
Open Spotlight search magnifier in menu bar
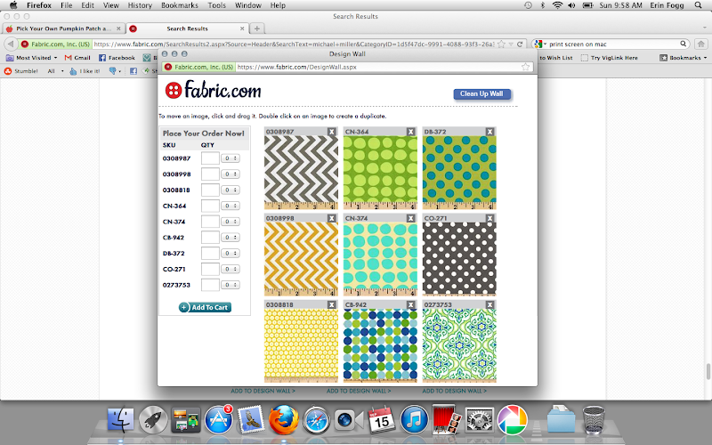click(x=698, y=5)
